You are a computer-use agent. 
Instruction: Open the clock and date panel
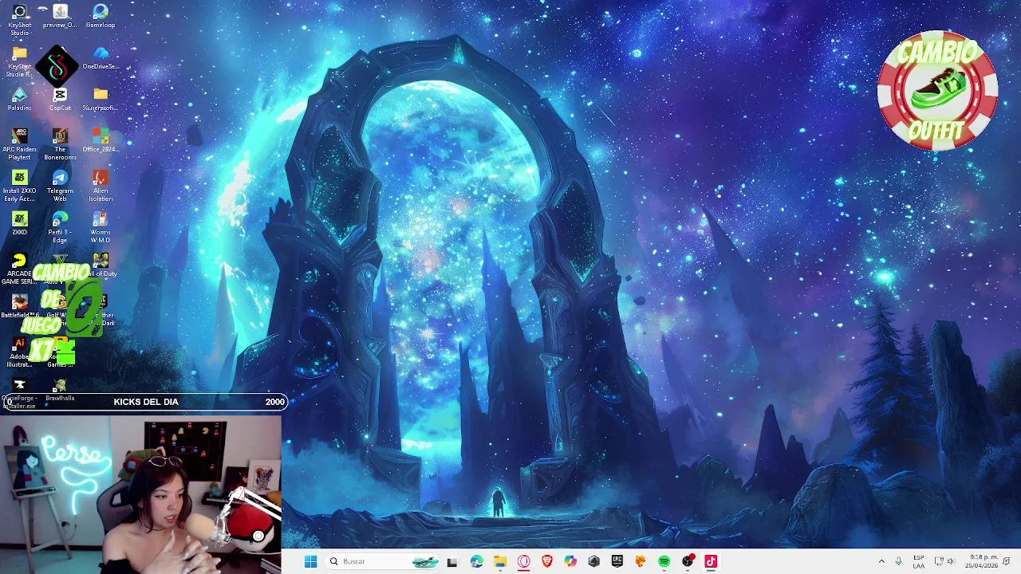981,561
